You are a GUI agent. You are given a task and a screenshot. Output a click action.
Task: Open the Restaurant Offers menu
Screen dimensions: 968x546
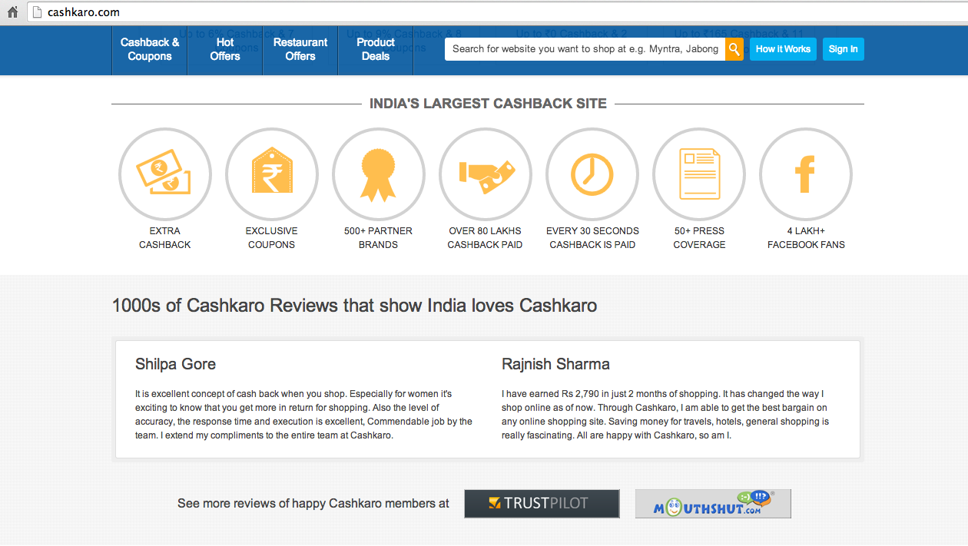point(300,50)
